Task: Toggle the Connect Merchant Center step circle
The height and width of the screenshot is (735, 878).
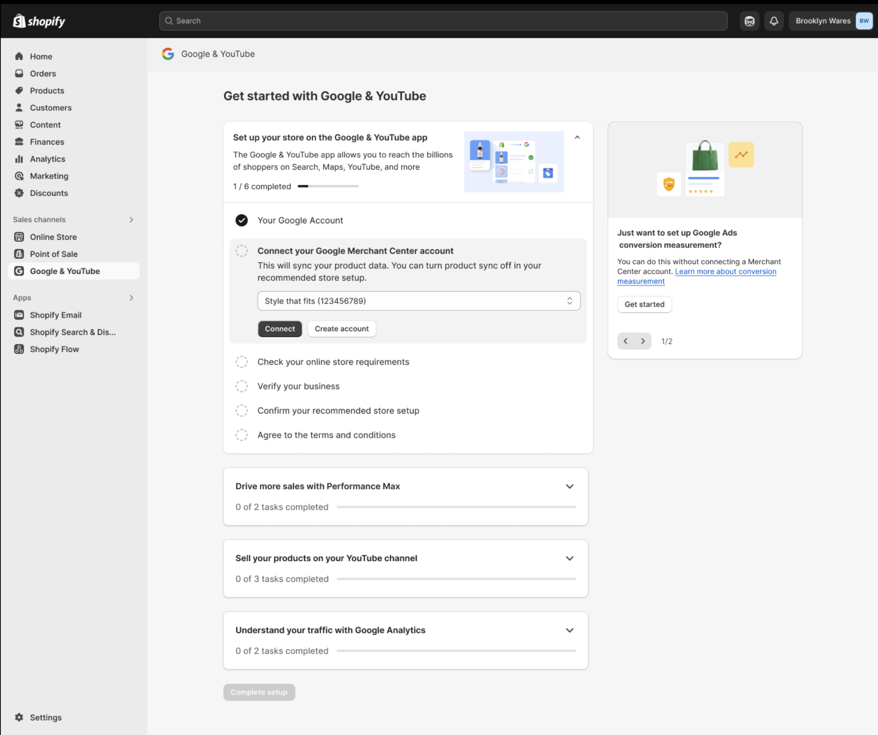Action: (242, 251)
